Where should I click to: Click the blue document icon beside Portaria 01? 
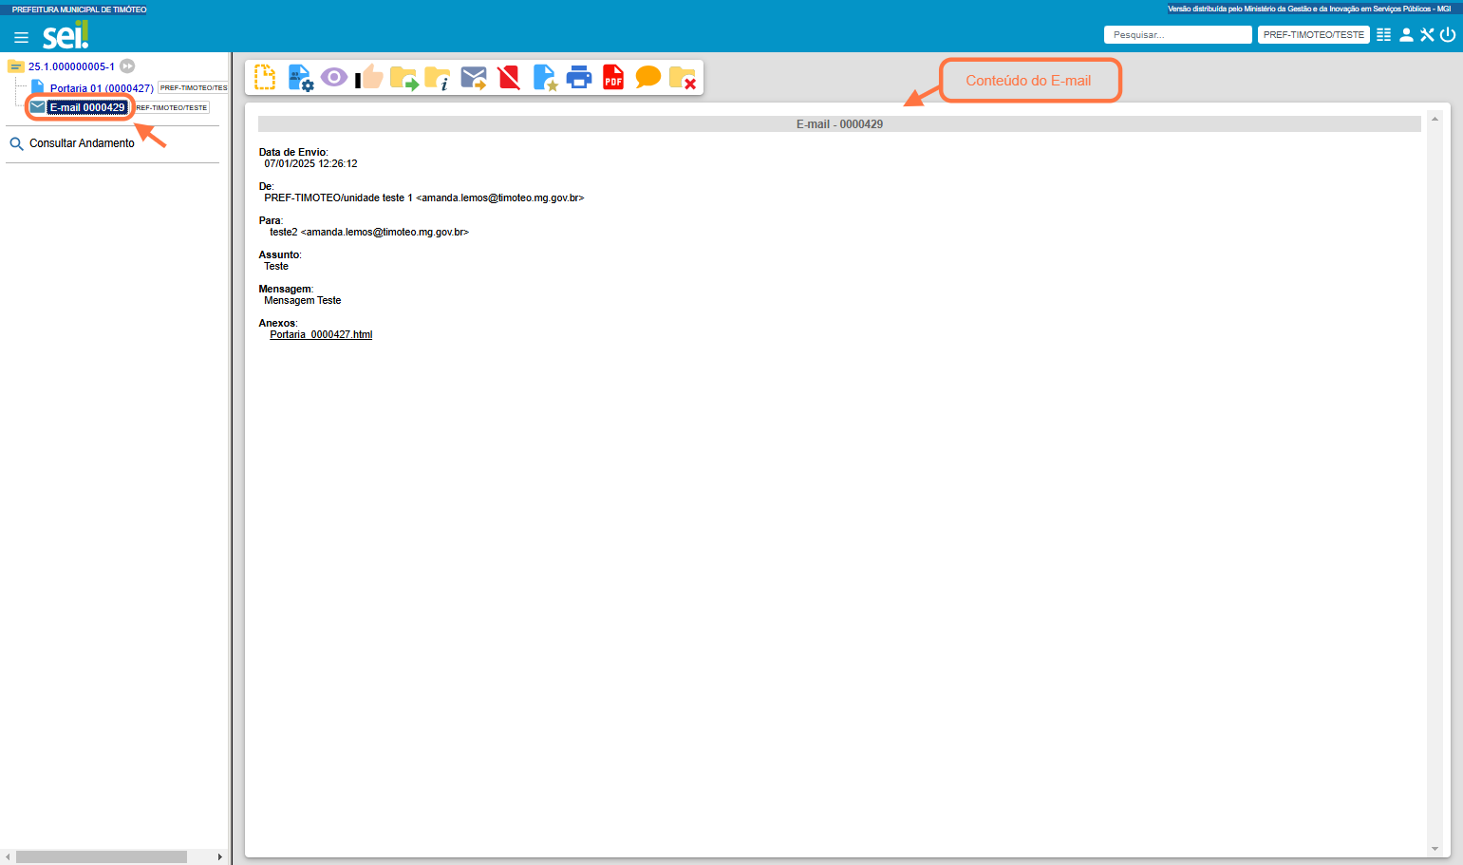click(38, 87)
